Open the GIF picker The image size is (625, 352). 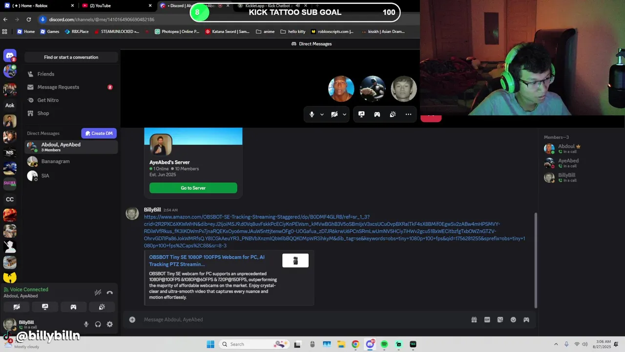coord(487,320)
